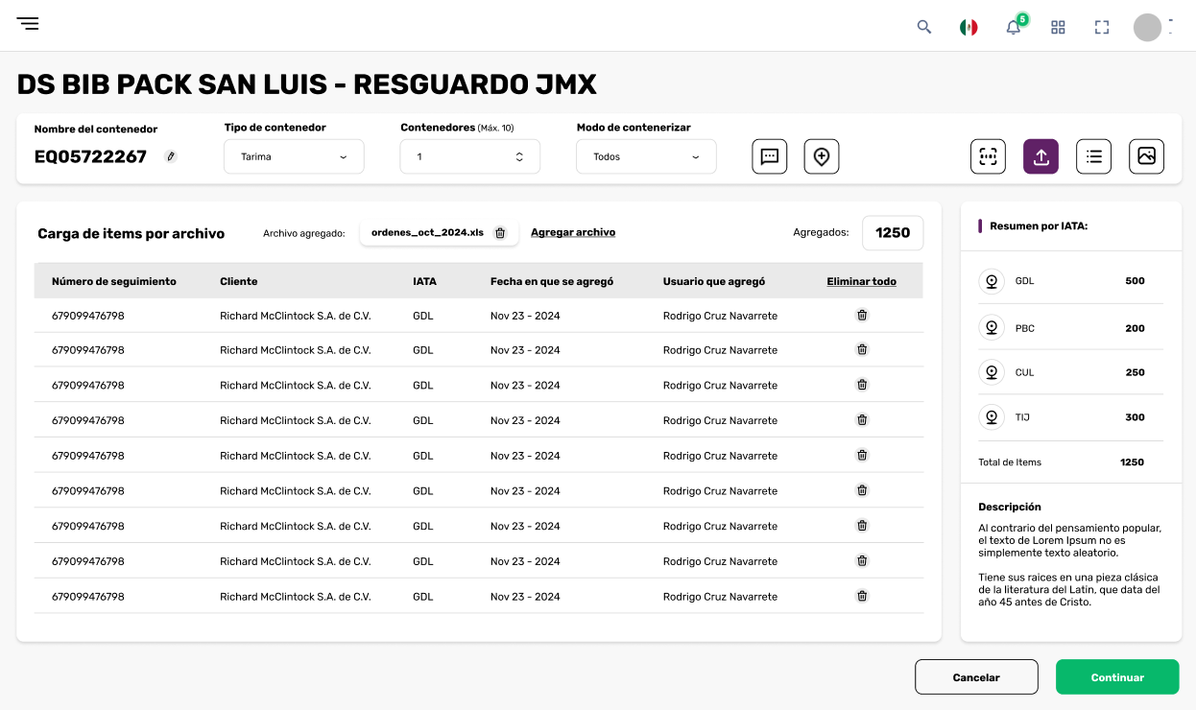Switch to the list view mode button
Image resolution: width=1196 pixels, height=710 pixels.
[1093, 156]
